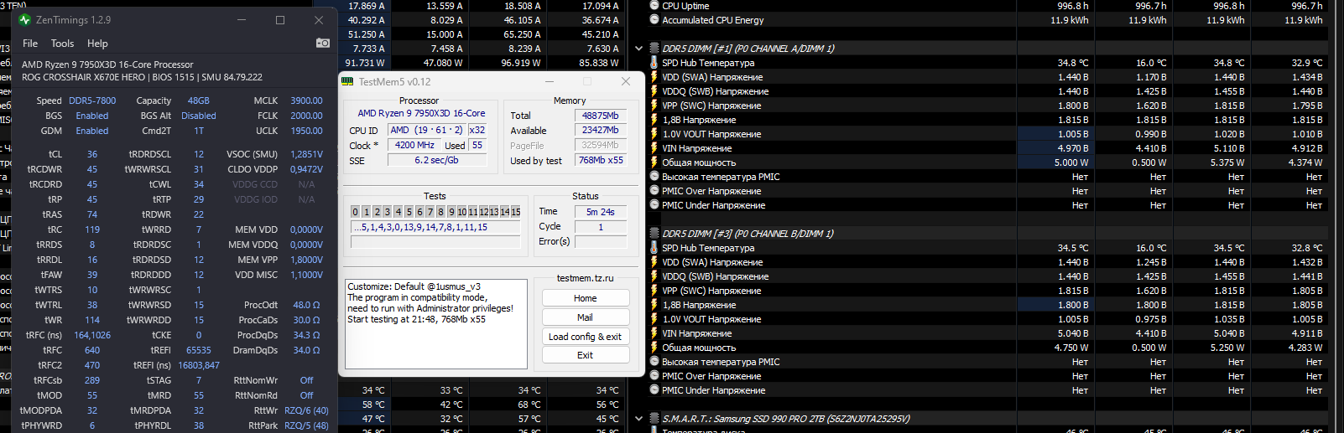Click the ZenTimings camera screenshot icon
This screenshot has width=1344, height=433.
tap(322, 43)
